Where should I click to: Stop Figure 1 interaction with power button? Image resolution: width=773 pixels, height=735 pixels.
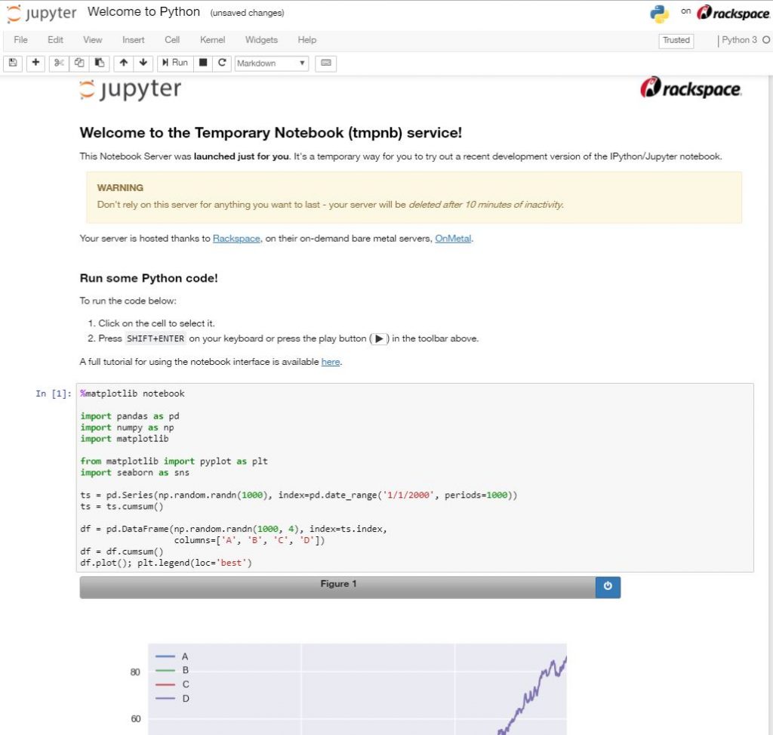[x=608, y=586]
